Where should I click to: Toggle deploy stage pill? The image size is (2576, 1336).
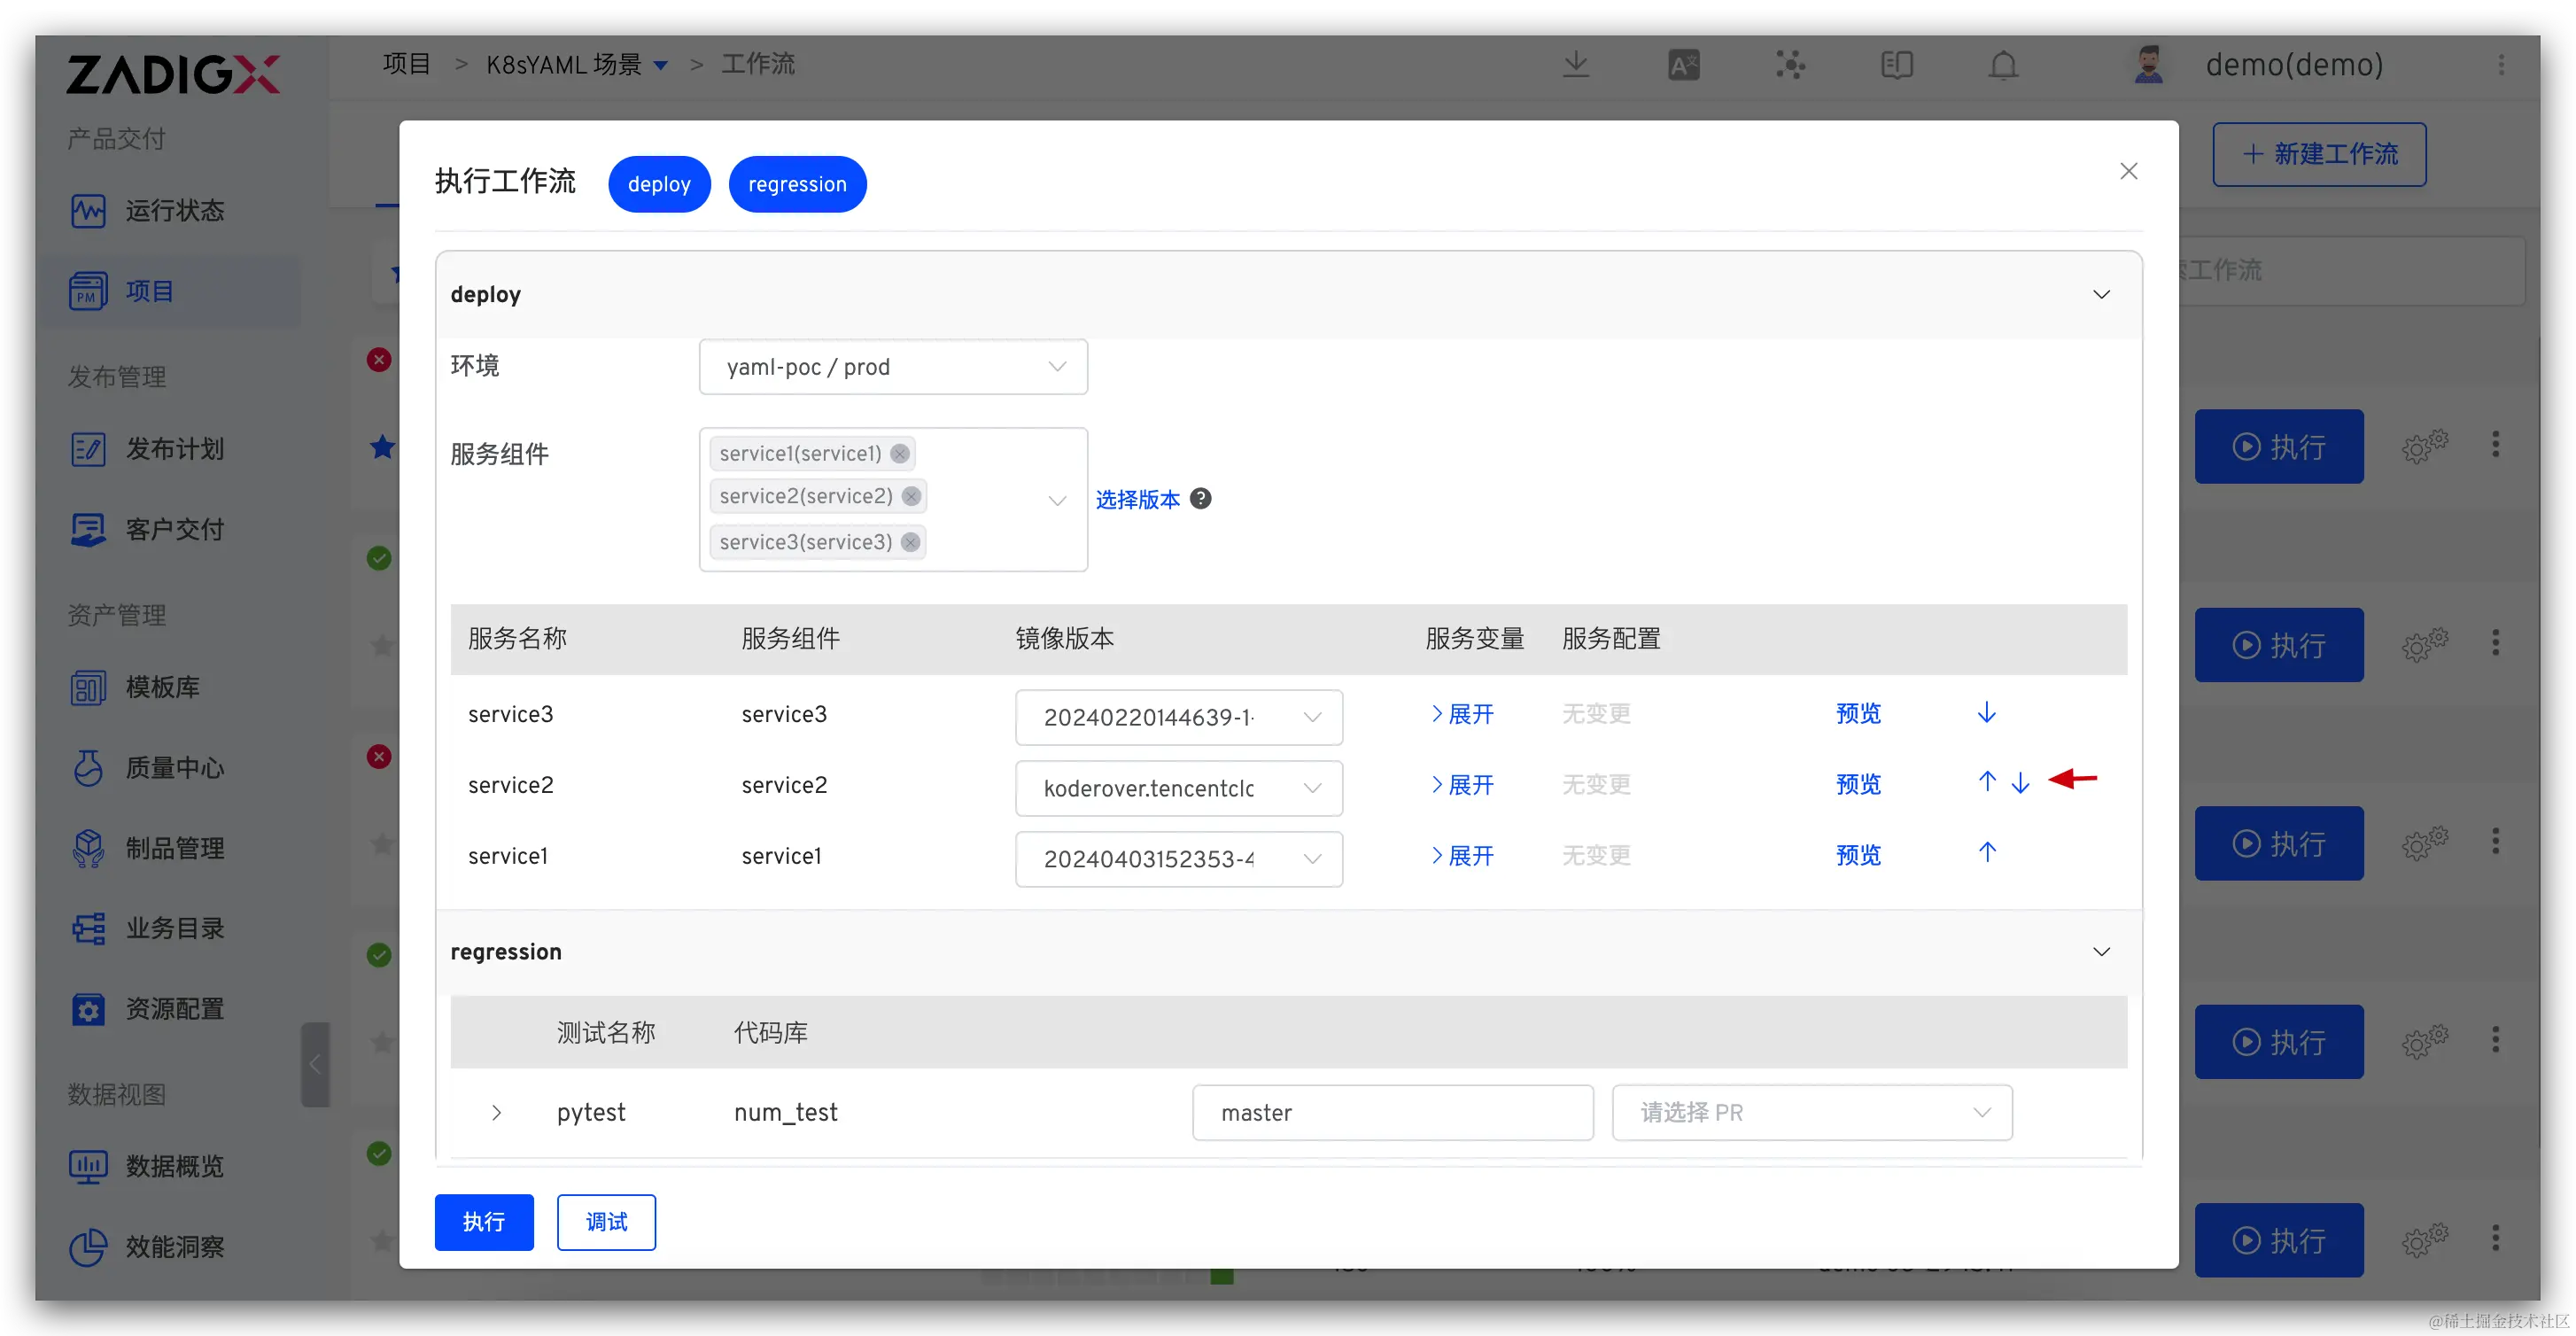point(659,184)
